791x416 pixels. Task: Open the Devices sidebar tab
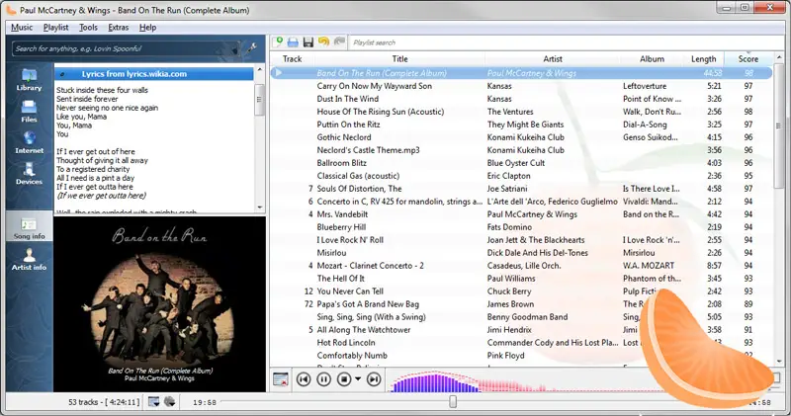(29, 173)
